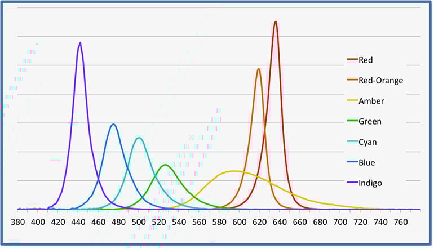The width and height of the screenshot is (434, 248).
Task: Click the 760 axis label
Action: pos(401,222)
